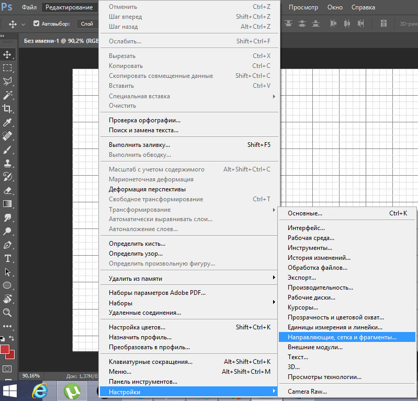Expand the collapsed toolbox double arrows
The height and width of the screenshot is (401, 418).
3,36
